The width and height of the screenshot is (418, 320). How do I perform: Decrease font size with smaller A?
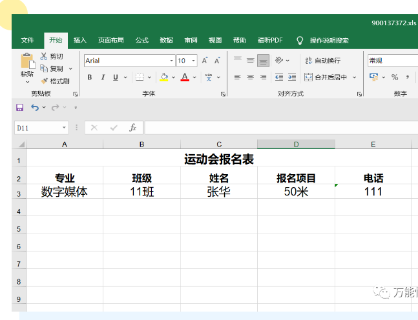[x=217, y=61]
